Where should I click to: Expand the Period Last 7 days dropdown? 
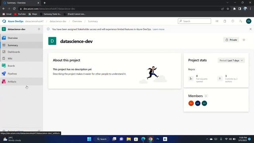pyautogui.click(x=231, y=60)
